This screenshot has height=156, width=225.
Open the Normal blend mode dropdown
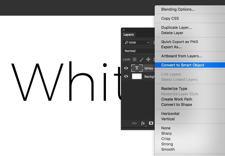pos(138,51)
